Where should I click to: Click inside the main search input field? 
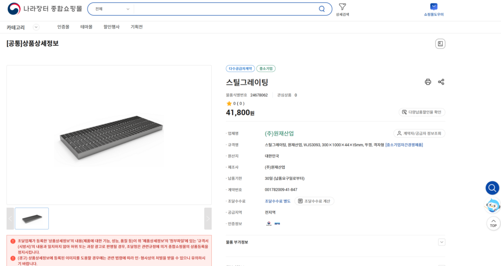tap(225, 9)
